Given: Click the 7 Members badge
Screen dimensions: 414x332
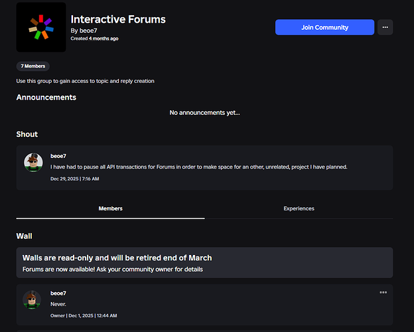Looking at the screenshot, I should (x=33, y=66).
